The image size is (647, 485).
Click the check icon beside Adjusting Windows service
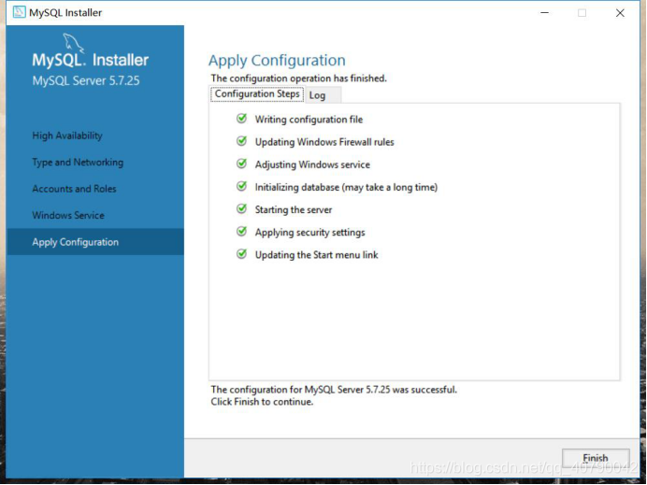coord(242,164)
